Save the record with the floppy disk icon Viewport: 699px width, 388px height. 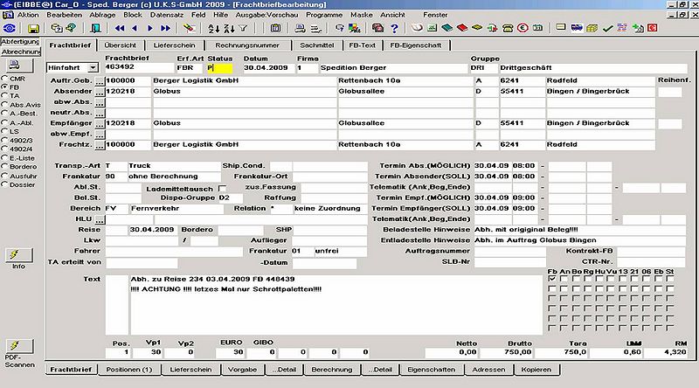tap(33, 29)
